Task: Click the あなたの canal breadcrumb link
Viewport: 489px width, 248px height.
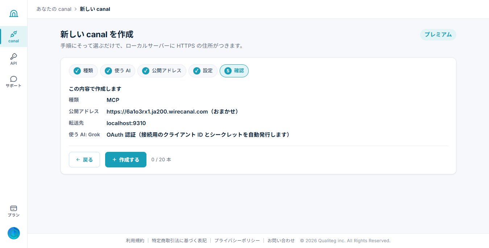Action: tap(54, 9)
